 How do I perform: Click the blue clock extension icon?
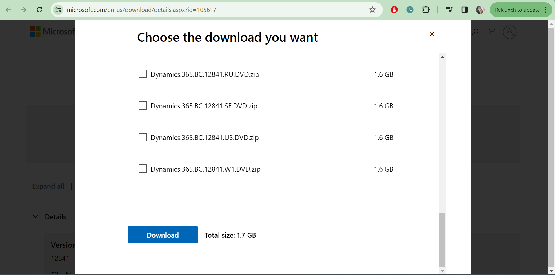[x=410, y=10]
